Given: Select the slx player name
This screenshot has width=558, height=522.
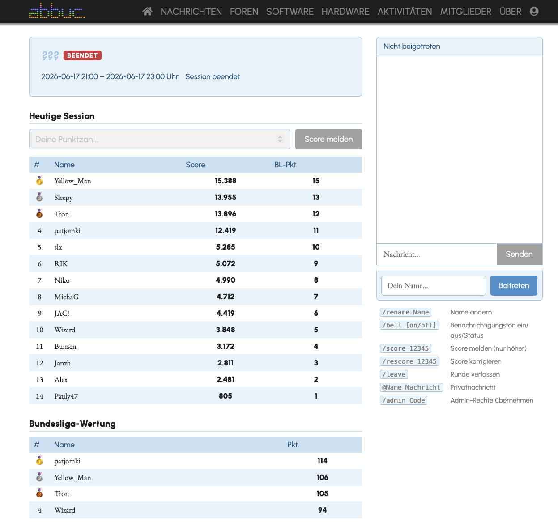Looking at the screenshot, I should [x=58, y=247].
